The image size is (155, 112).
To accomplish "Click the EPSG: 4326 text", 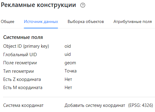I will tap(141, 105).
